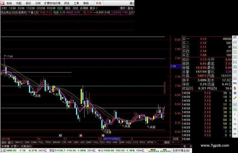238x153 pixels.
Task: Click the RSI icon in right sidebar
Action: (235, 83)
